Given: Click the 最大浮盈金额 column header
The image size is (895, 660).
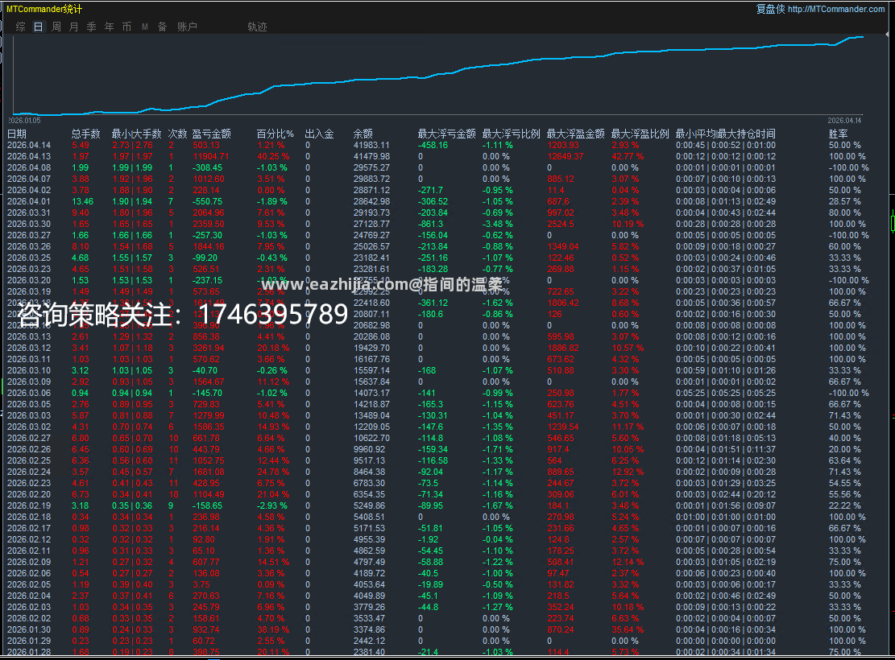Looking at the screenshot, I should pyautogui.click(x=575, y=134).
